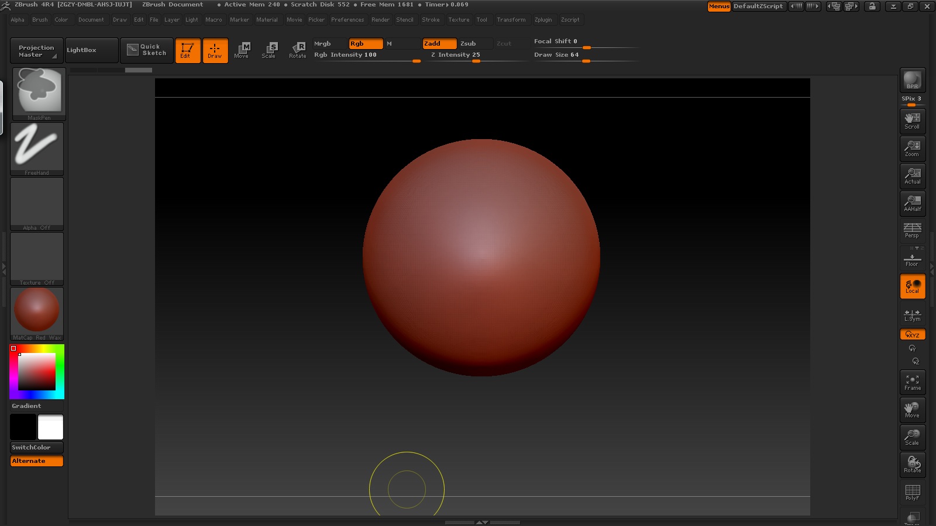Toggle Local transformations icon
Screen dimensions: 936x526
click(x=913, y=286)
